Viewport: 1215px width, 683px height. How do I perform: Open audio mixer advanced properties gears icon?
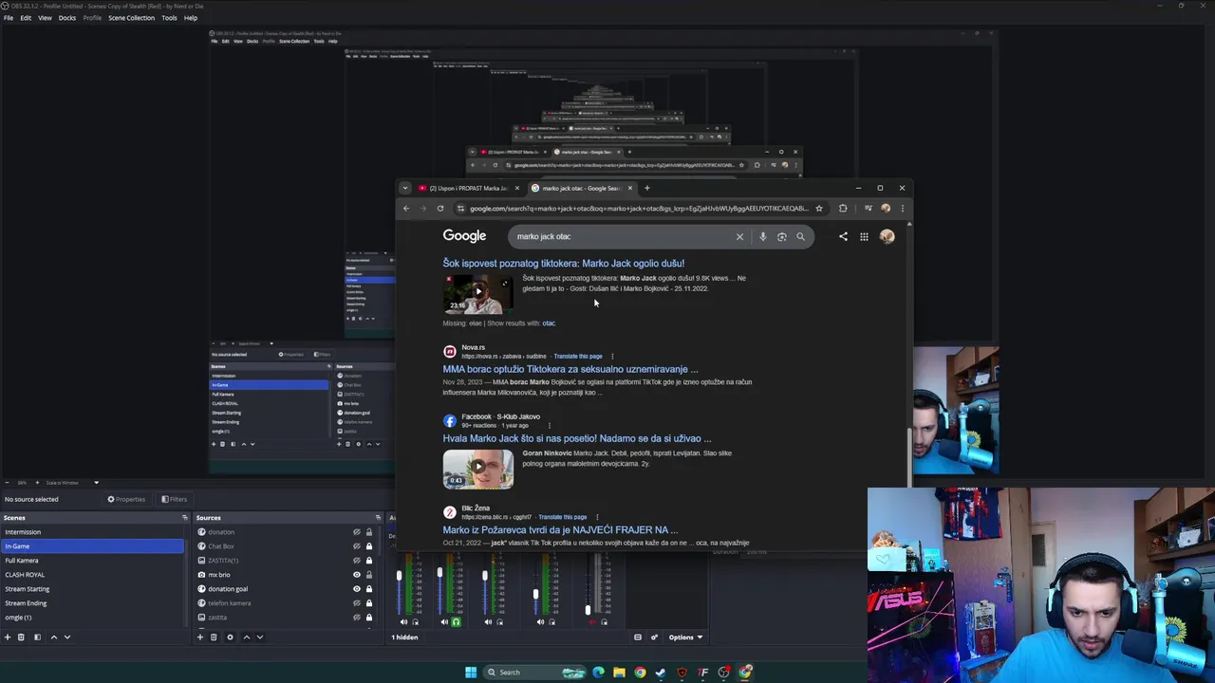(x=654, y=637)
